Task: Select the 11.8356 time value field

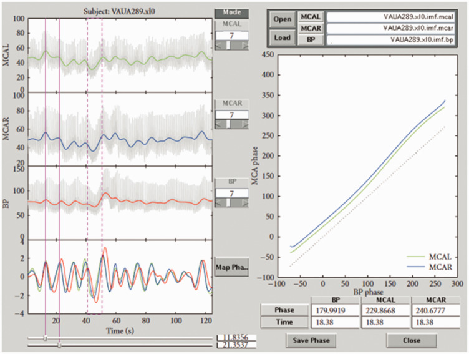Action: pyautogui.click(x=236, y=338)
